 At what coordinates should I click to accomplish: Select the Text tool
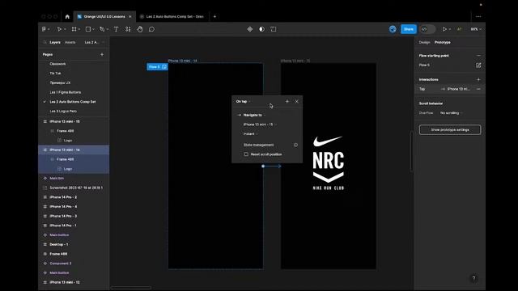116,29
